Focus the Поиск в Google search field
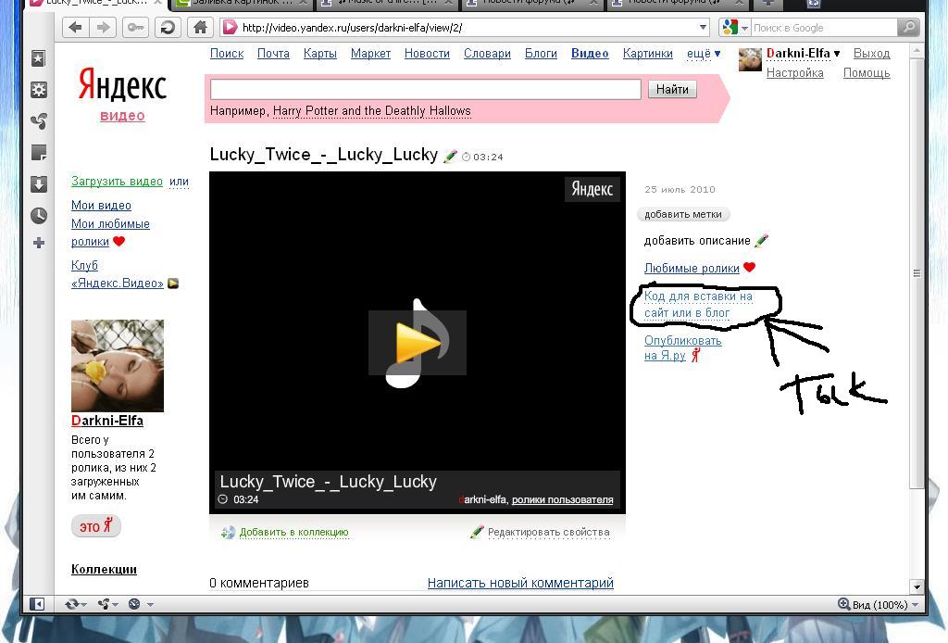 coord(823,27)
